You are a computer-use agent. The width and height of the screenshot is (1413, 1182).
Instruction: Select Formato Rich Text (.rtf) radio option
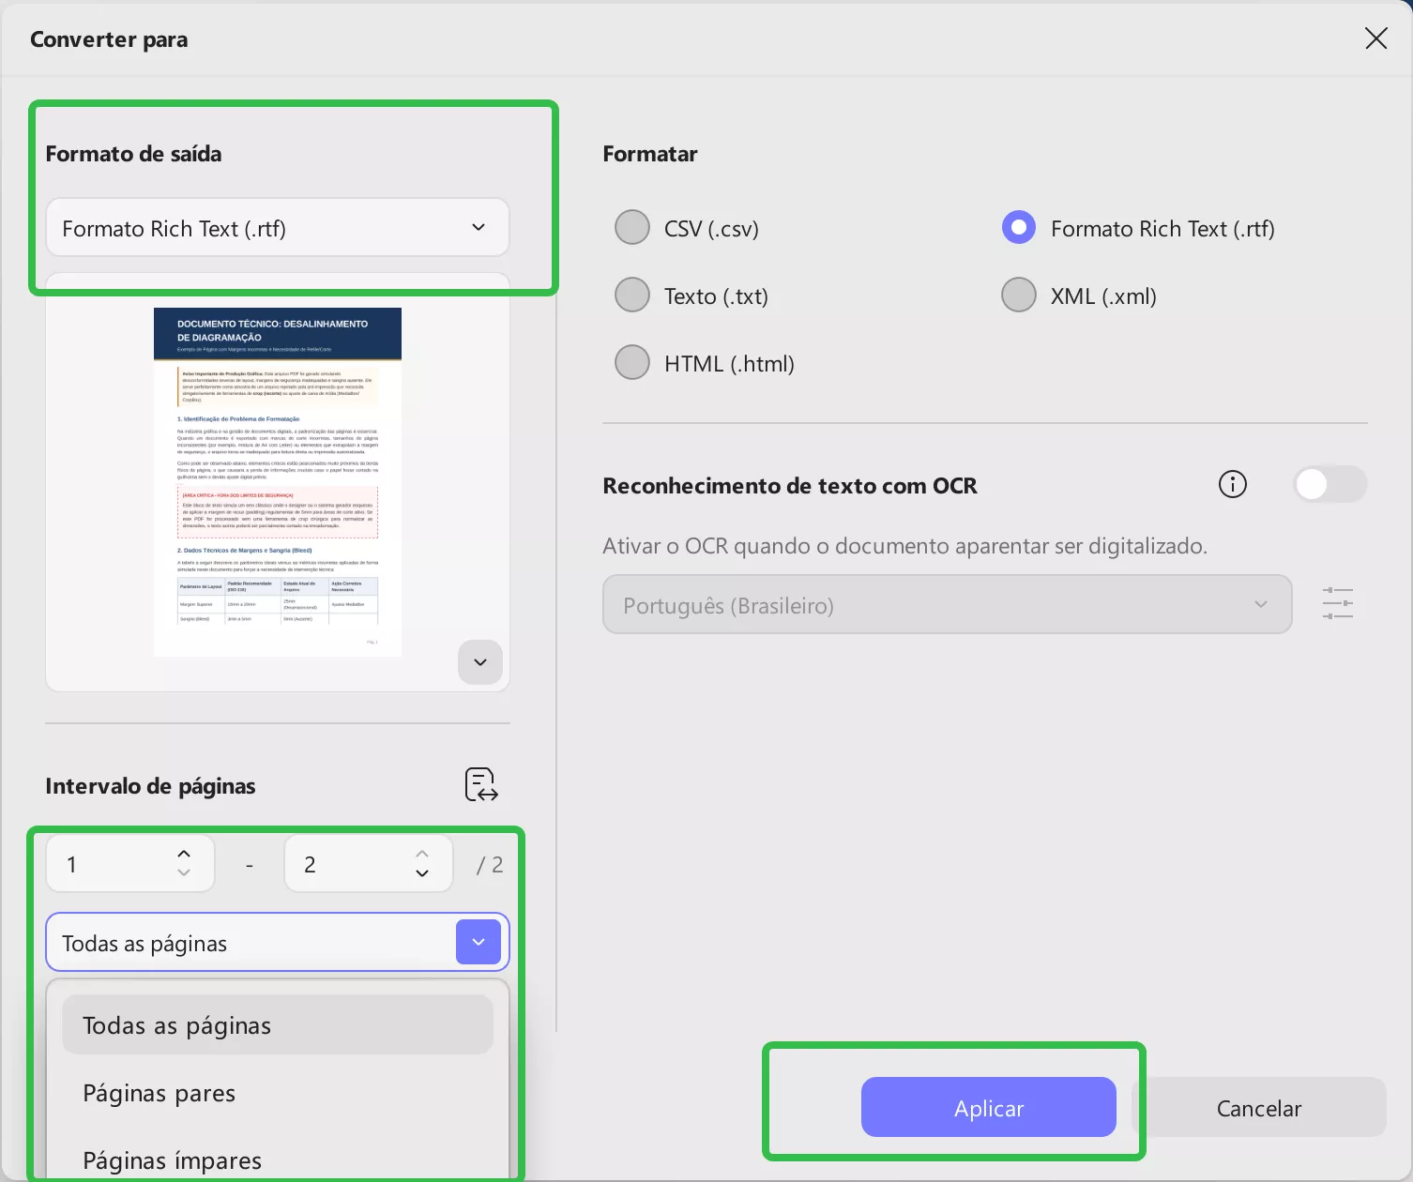pyautogui.click(x=1019, y=227)
